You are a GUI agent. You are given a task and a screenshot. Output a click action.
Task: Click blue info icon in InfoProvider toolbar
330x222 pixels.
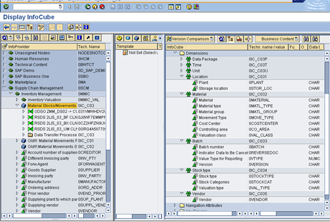79,38
